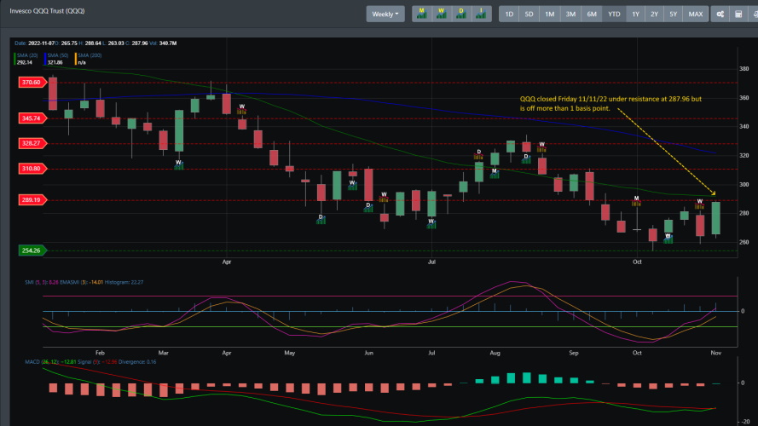Select the 2Y time range
The height and width of the screenshot is (426, 758).
(x=654, y=14)
